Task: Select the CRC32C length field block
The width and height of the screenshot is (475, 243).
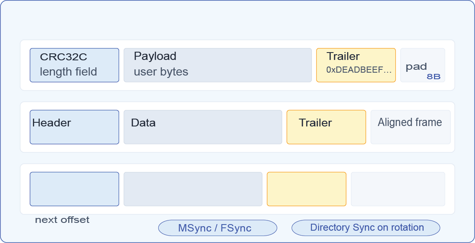Action: pos(74,65)
